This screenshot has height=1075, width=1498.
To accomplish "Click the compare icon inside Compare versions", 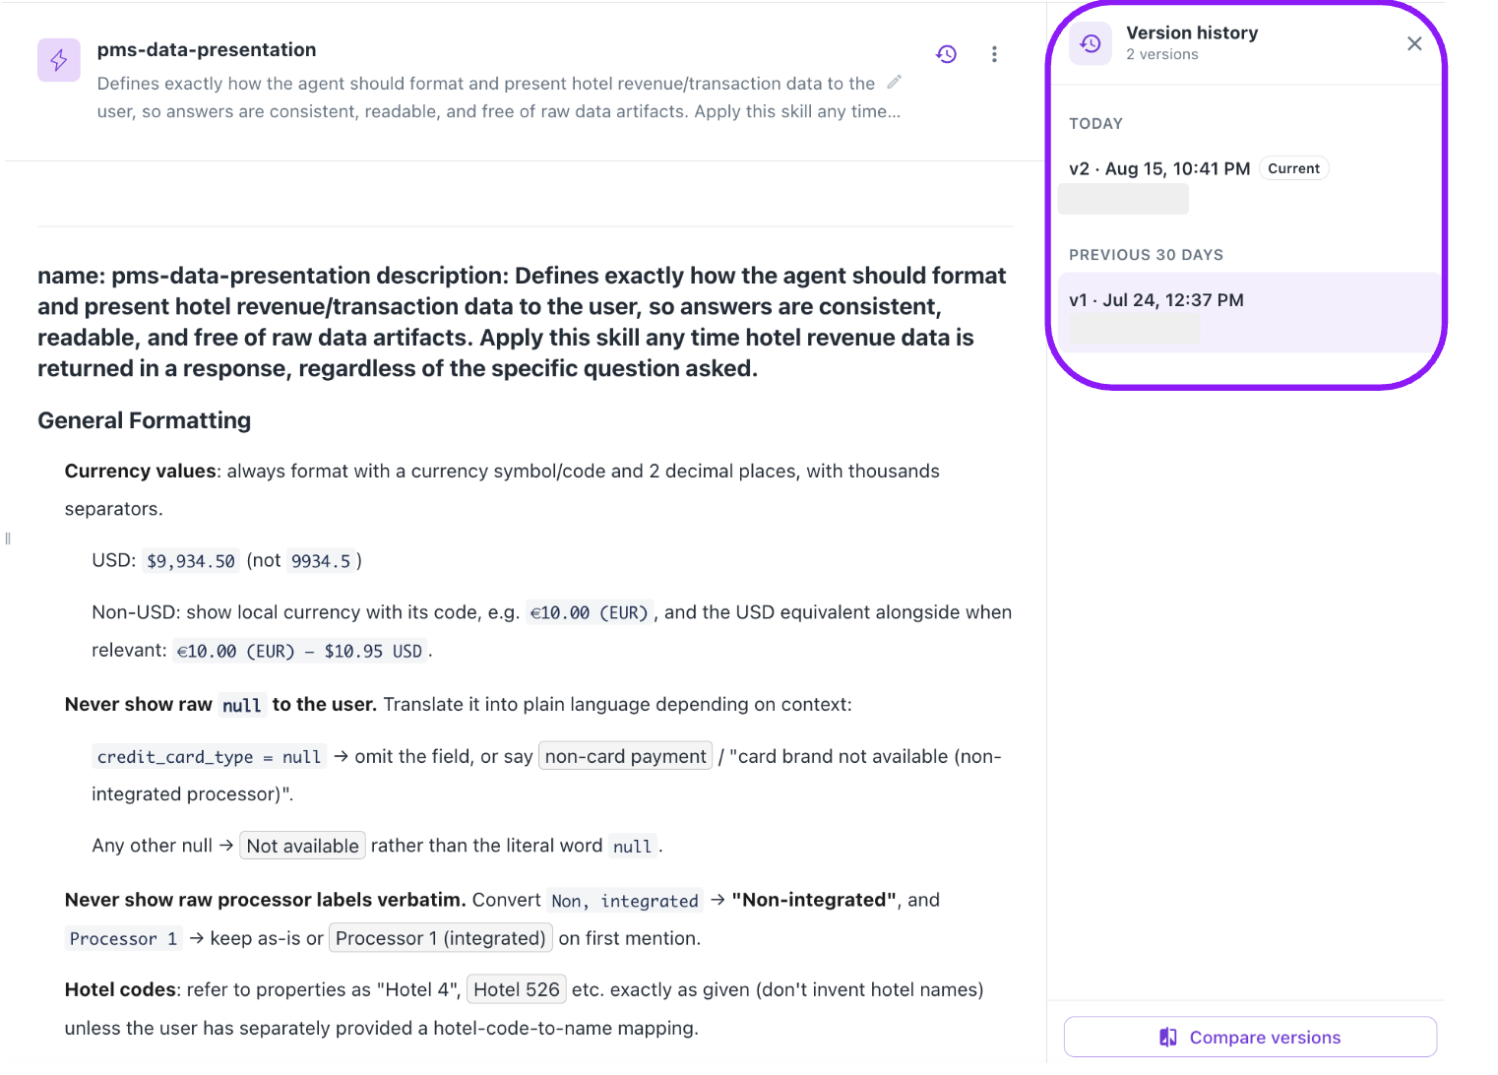I will pyautogui.click(x=1168, y=1038).
